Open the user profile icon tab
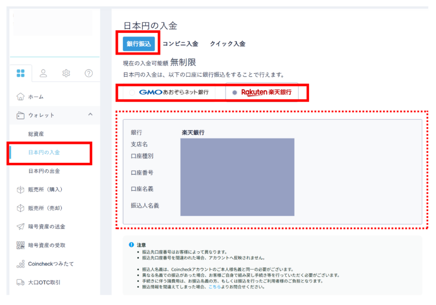This screenshot has height=305, width=436. (43, 73)
